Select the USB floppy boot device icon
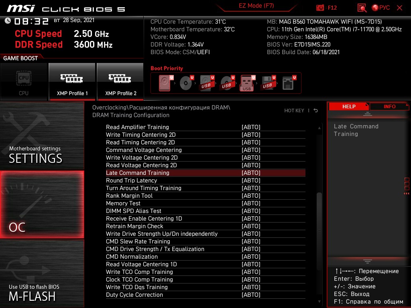 click(268, 83)
